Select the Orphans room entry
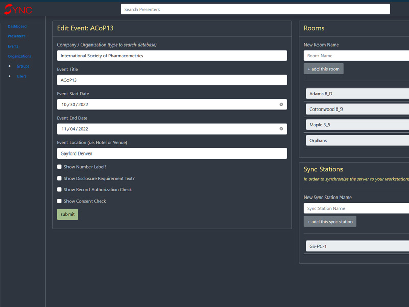Viewport: 409px width, 307px height. pos(357,140)
